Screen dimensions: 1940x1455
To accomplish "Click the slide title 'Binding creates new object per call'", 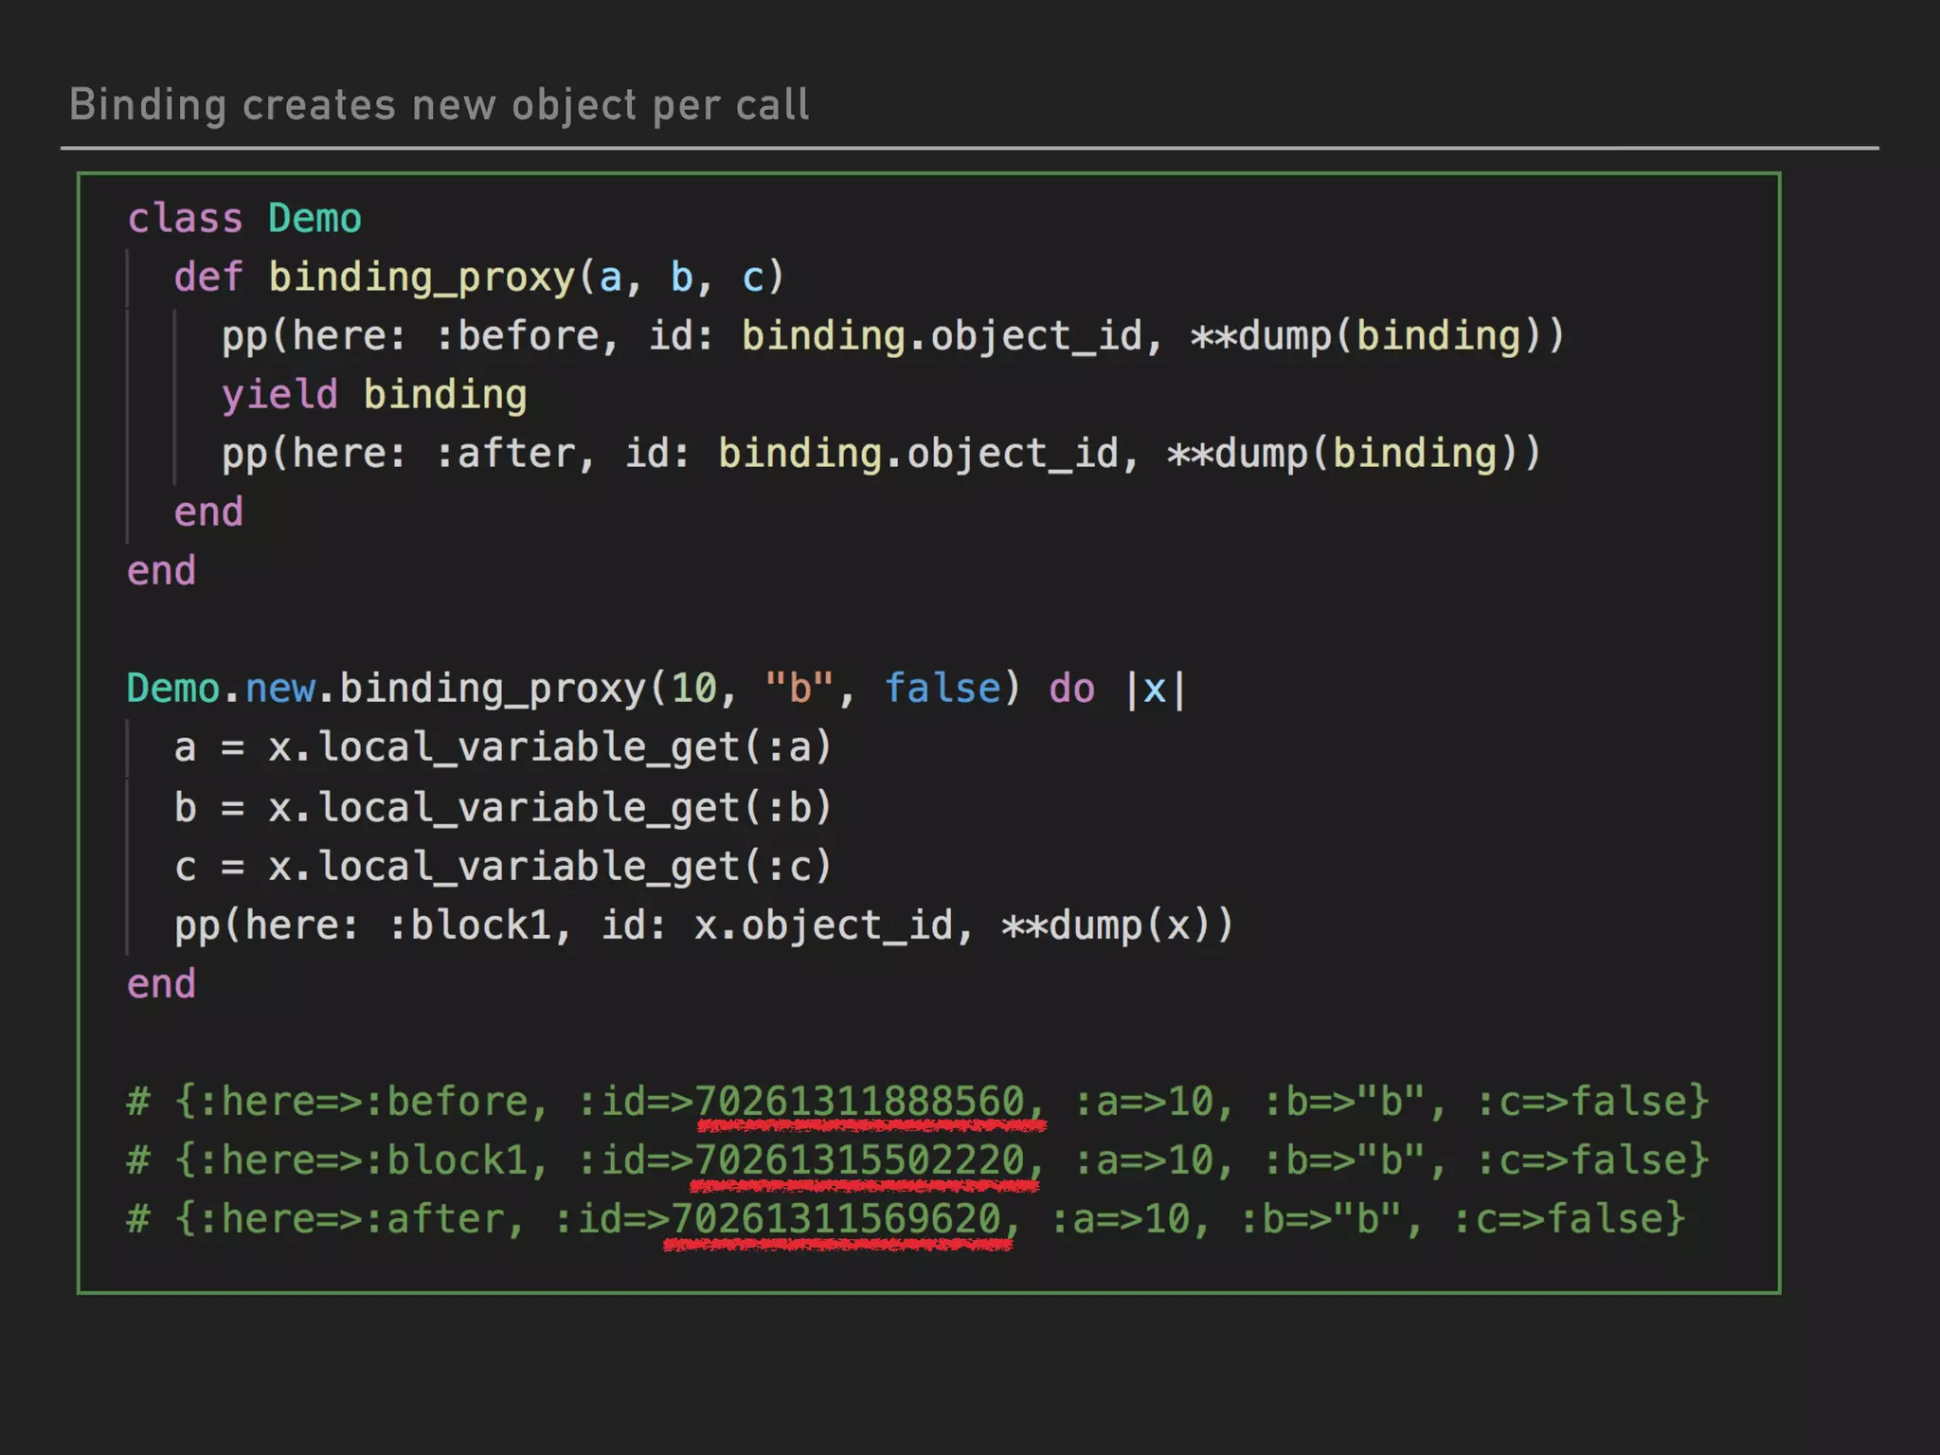I will [439, 105].
